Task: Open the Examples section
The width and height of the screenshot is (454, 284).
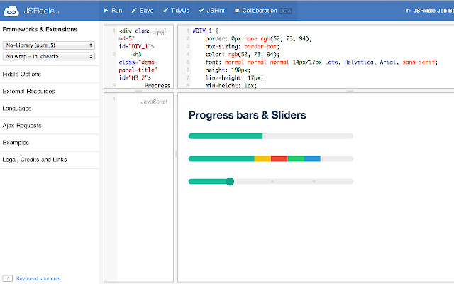Action: click(x=16, y=143)
